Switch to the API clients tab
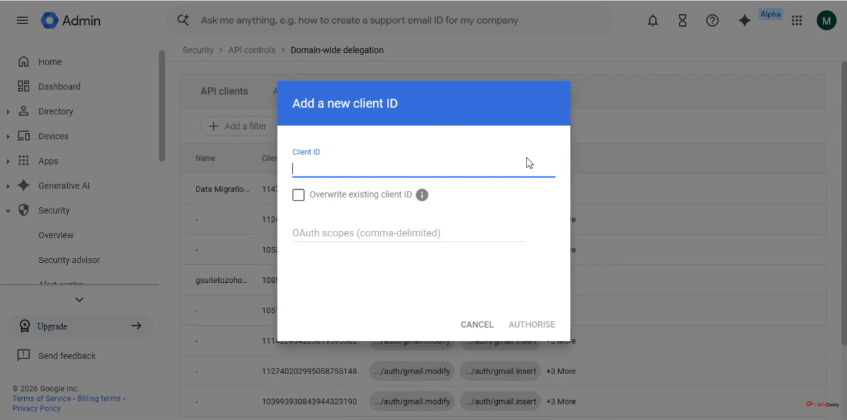This screenshot has width=847, height=420. 224,91
